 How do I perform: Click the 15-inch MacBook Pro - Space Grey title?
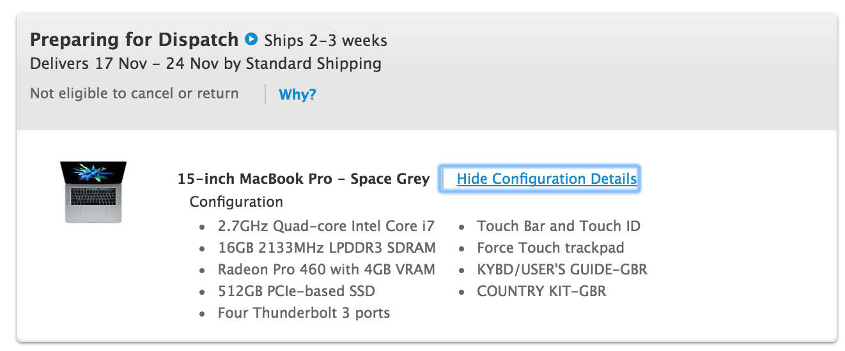(x=304, y=179)
